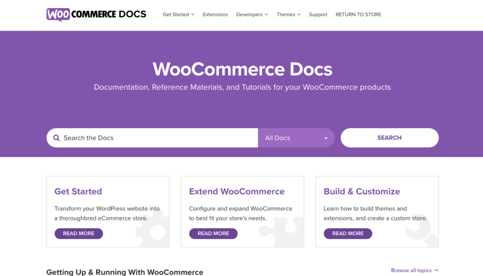This screenshot has height=276, width=483.
Task: Click READ MORE under Get Started
Action: coord(79,234)
